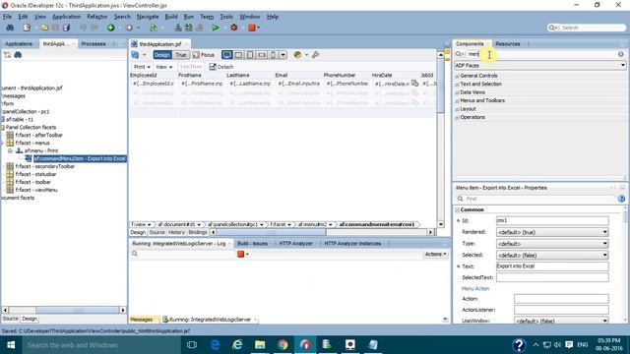This screenshot has width=630, height=354.
Task: Expand Menus and Toolbars component category
Action: [x=457, y=100]
